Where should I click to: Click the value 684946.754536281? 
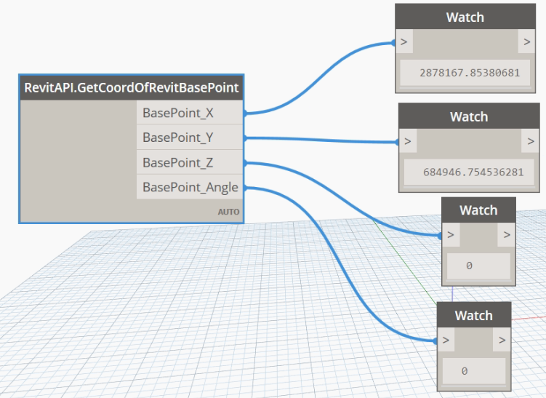coord(473,172)
